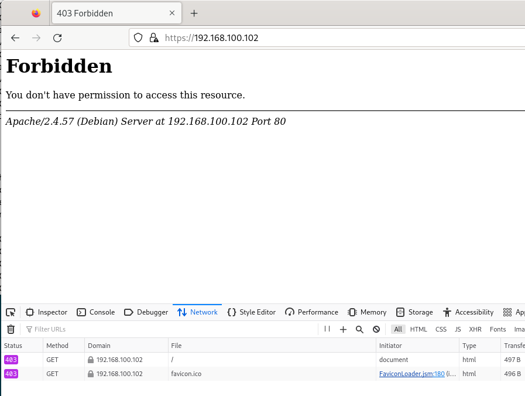Screen dimensions: 525x396
Task: Switch to the Inspector tab
Action: pyautogui.click(x=46, y=312)
